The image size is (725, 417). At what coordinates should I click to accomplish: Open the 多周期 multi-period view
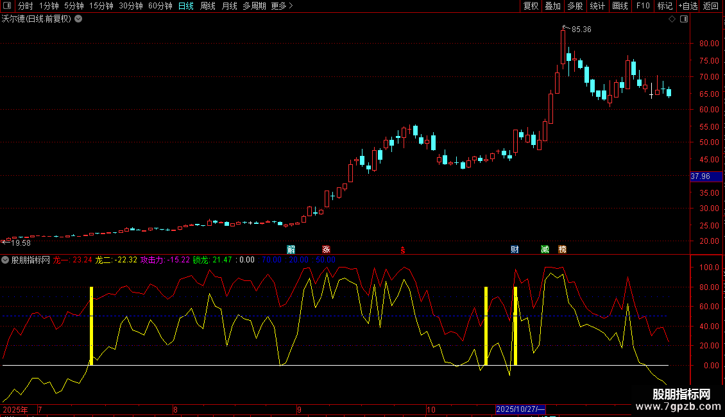click(x=254, y=6)
